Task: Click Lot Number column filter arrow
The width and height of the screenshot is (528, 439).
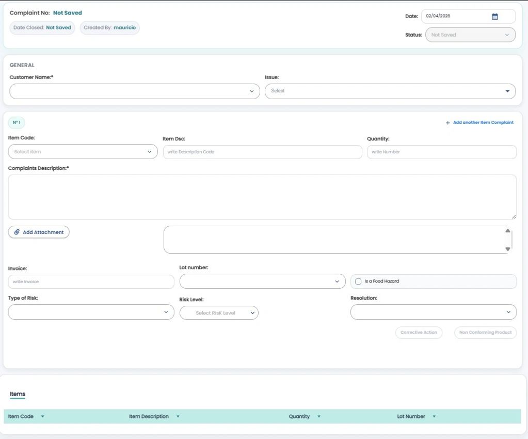Action: coord(434,416)
